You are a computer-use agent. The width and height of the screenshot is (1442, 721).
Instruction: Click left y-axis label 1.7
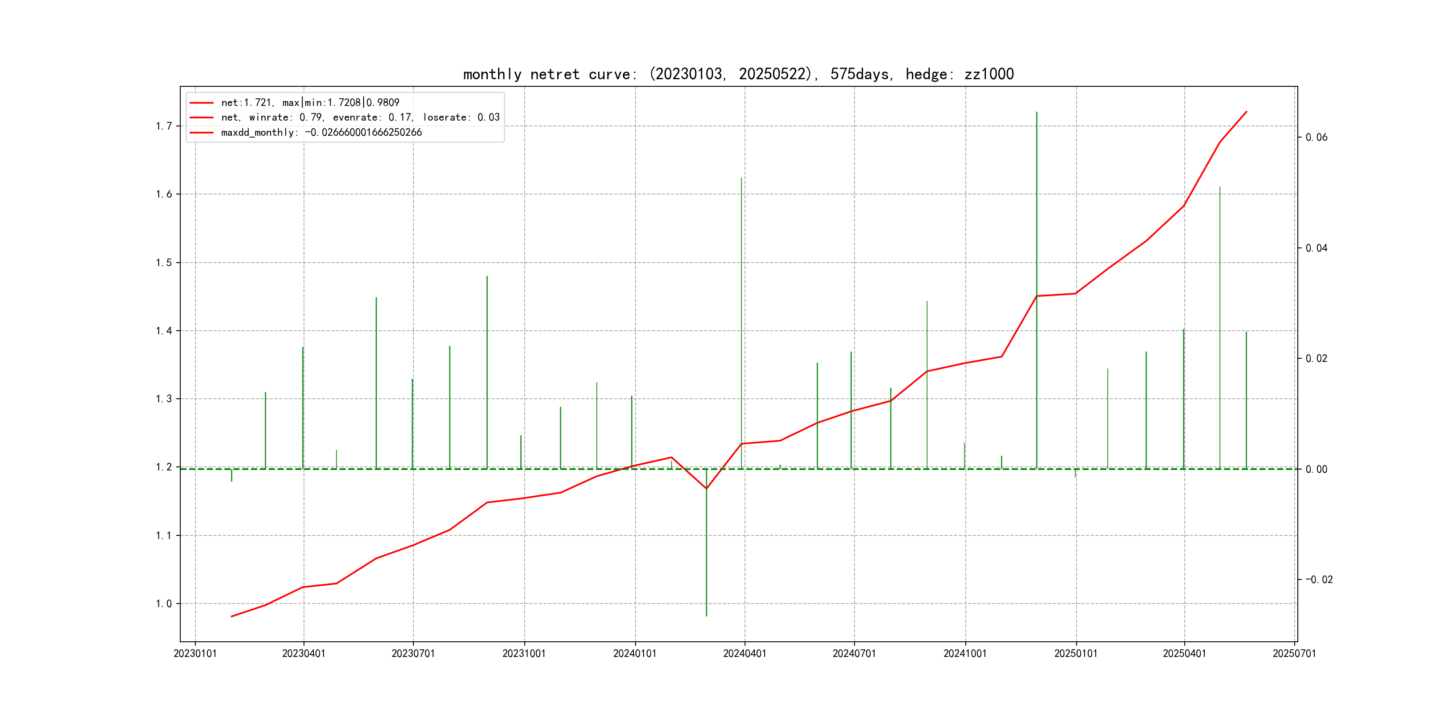click(x=164, y=126)
